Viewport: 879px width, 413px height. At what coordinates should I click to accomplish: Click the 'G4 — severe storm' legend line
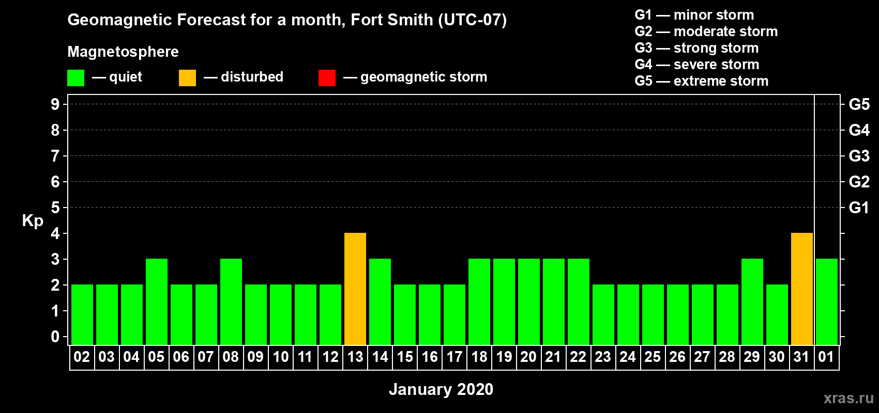[x=697, y=65]
